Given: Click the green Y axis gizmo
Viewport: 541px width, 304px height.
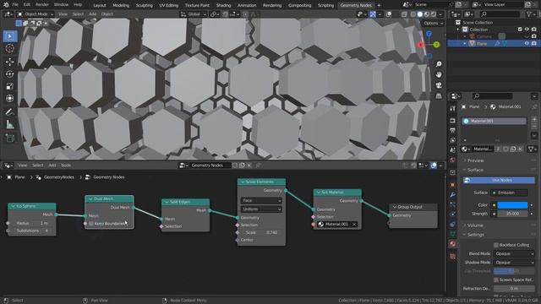Looking at the screenshot, I should click(436, 45).
